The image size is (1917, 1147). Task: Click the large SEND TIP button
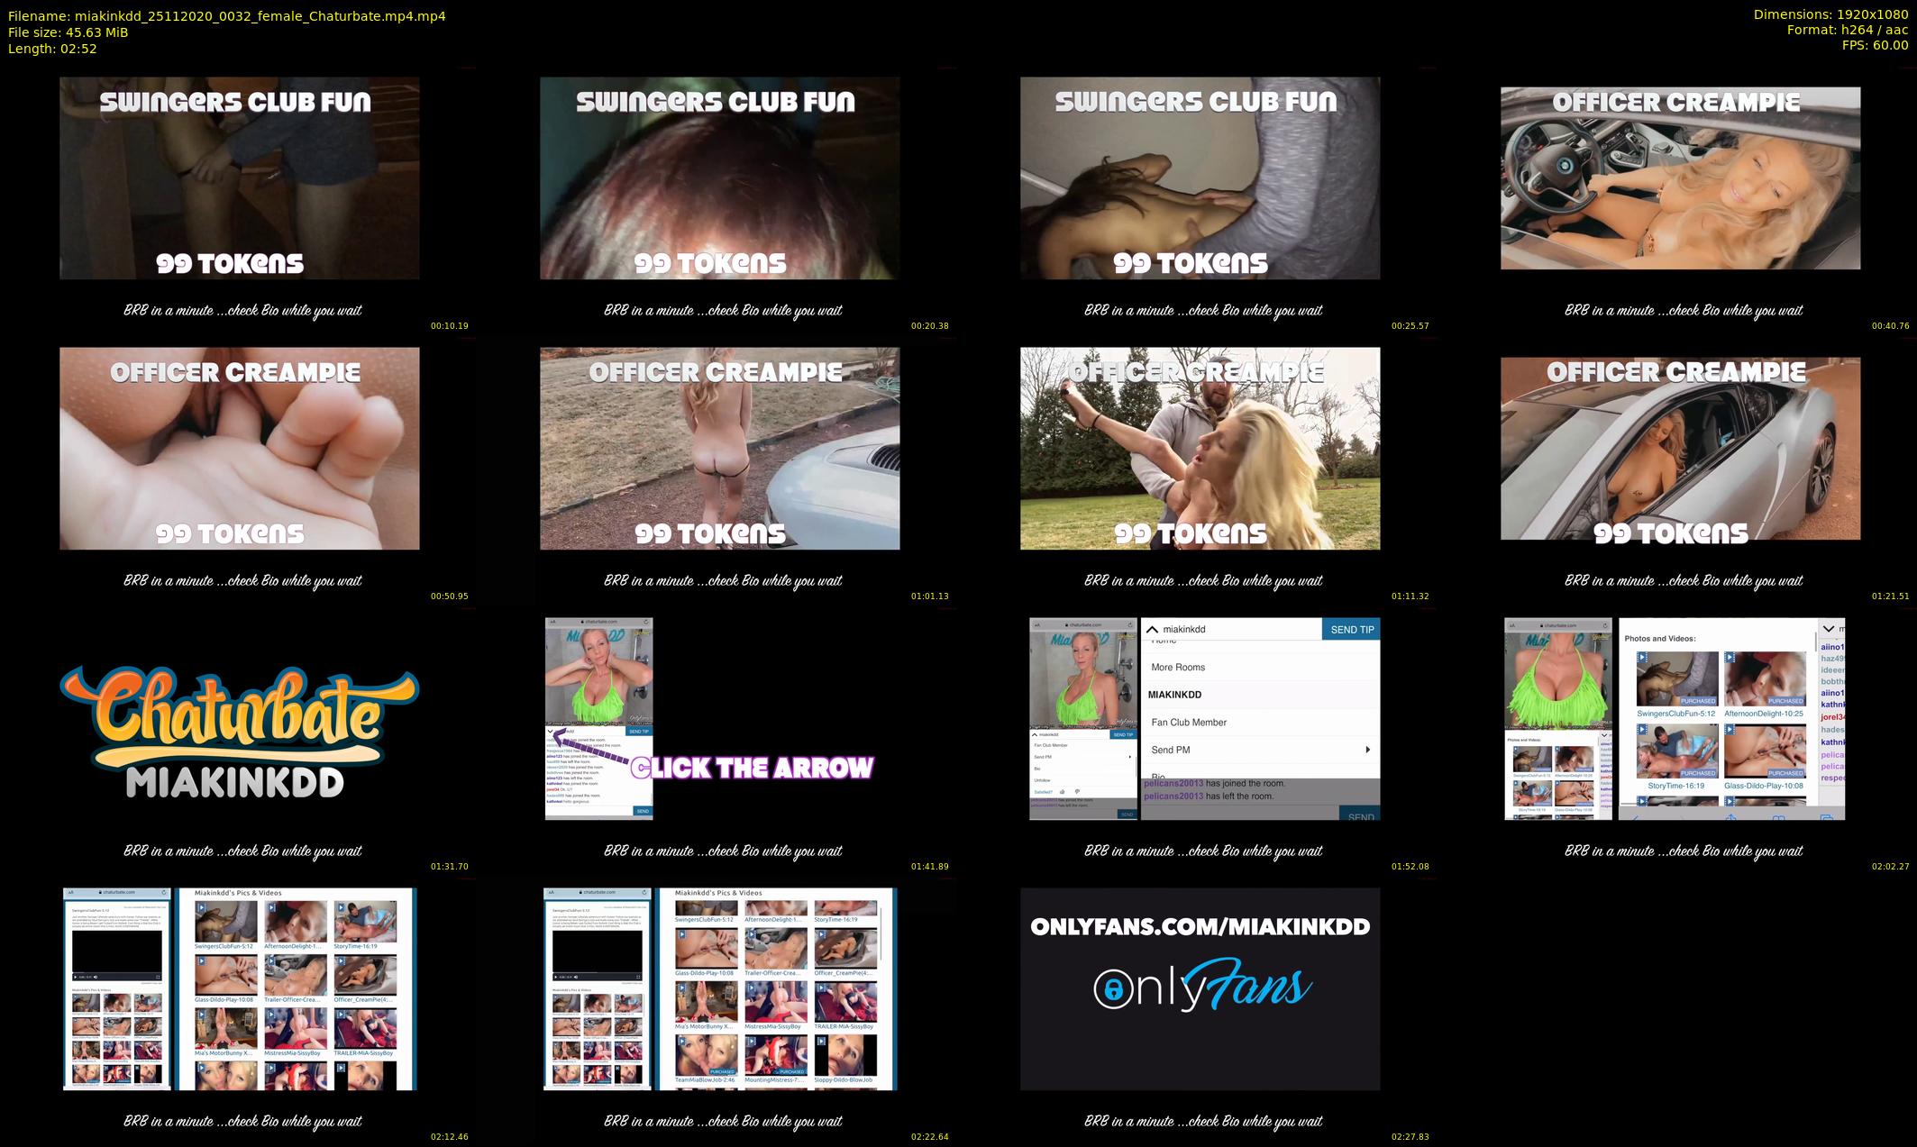click(x=1352, y=629)
